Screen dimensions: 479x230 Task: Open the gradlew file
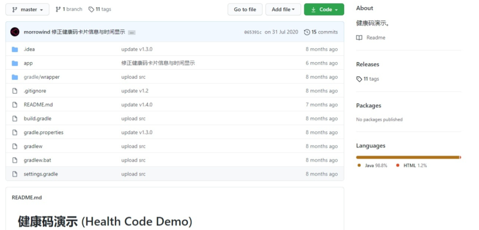tap(33, 146)
